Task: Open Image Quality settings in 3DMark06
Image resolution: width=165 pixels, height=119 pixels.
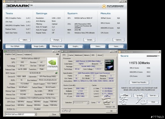Action: pyautogui.click(x=39, y=46)
